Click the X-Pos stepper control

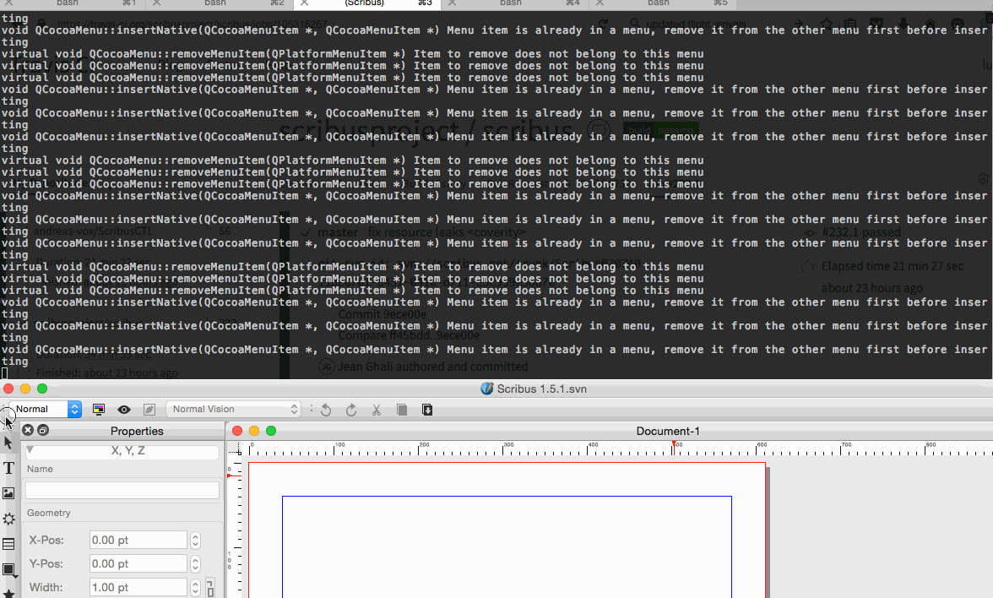tap(195, 540)
